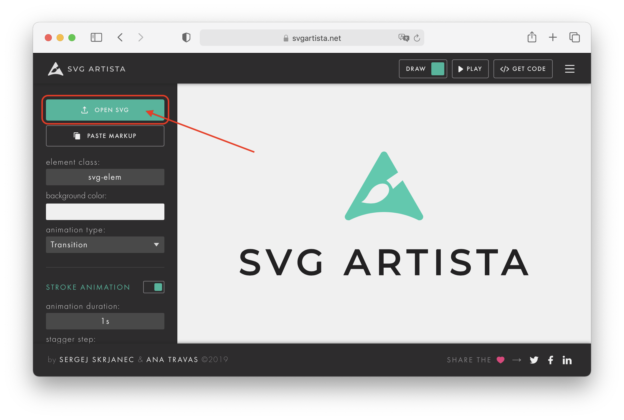Reload the page in address bar

tap(417, 38)
